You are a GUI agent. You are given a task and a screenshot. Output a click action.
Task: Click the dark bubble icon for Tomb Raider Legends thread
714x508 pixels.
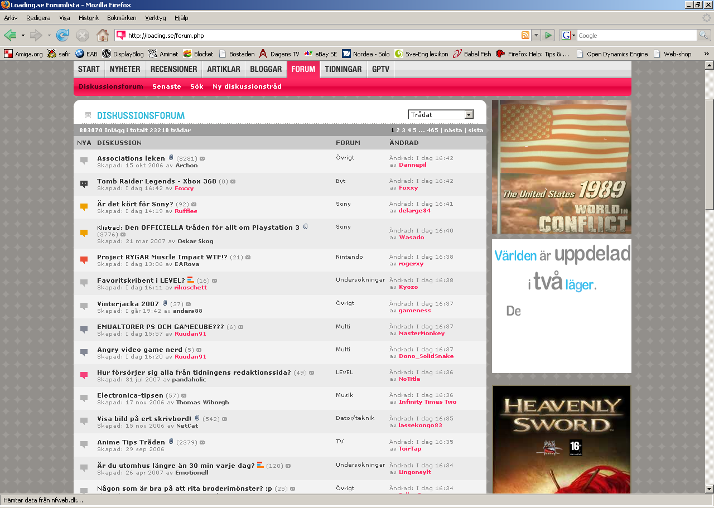[x=84, y=184]
